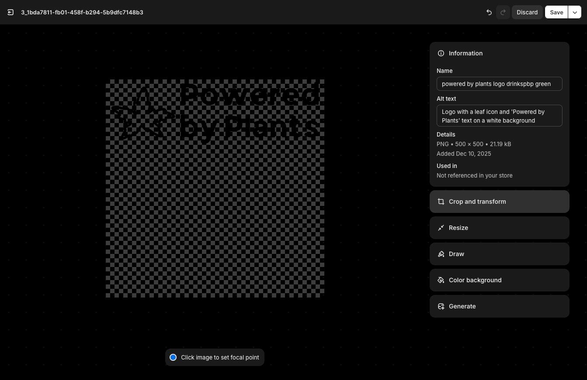This screenshot has height=380, width=587.
Task: Click the Alt text description box
Action: (500, 116)
